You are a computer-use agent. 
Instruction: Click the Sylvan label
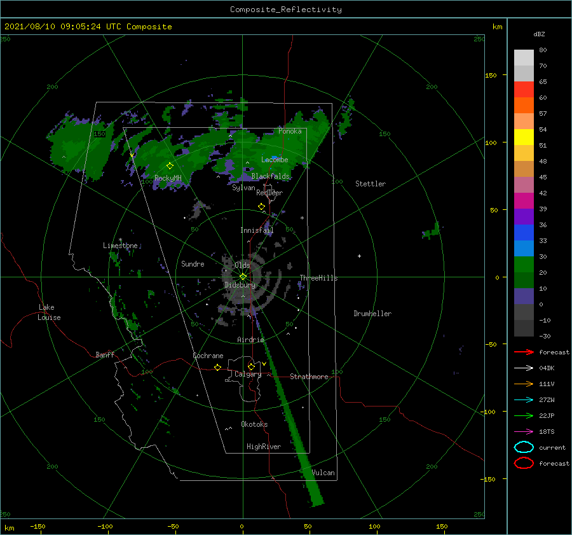tap(243, 188)
